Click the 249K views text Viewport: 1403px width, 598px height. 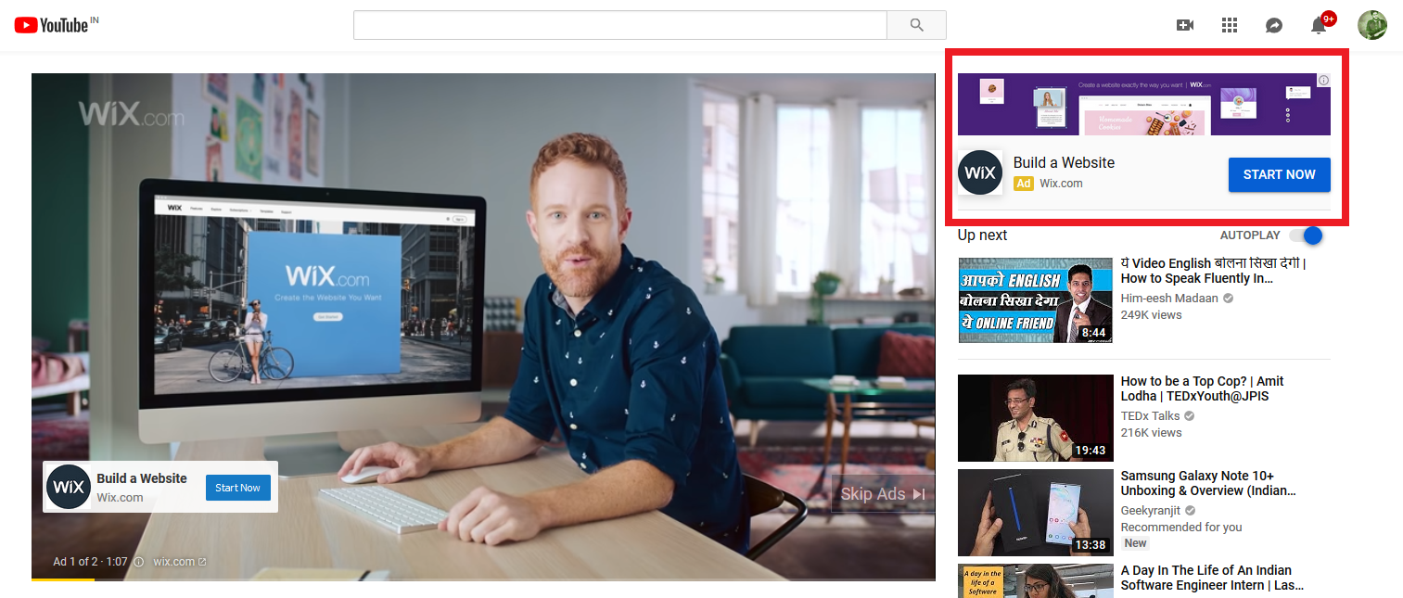(x=1152, y=315)
